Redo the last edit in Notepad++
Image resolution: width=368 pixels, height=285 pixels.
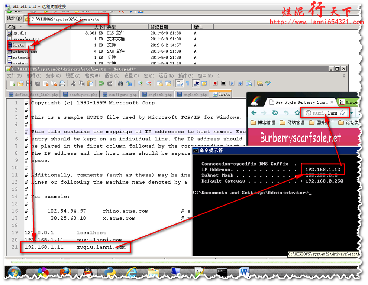coord(109,83)
